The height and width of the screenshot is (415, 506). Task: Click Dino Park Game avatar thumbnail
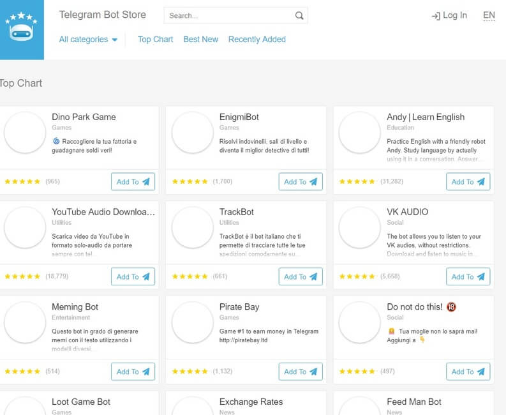point(24,133)
